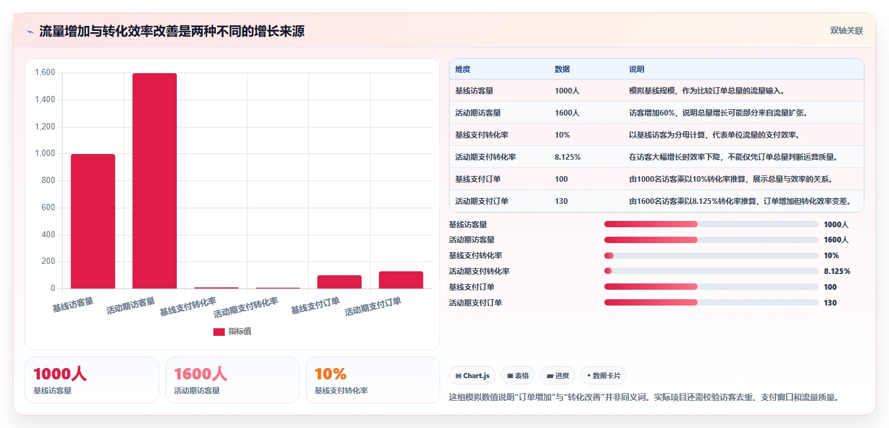Screen dimensions: 889x428
Task: Click the 基线访客量 progress bar
Action: 712,224
